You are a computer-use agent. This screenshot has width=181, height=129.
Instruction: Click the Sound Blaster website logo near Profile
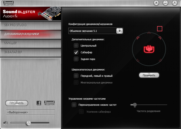point(49,103)
